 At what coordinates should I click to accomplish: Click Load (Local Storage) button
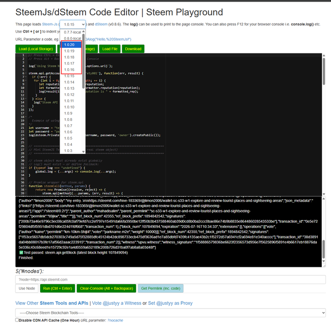pyautogui.click(x=36, y=49)
